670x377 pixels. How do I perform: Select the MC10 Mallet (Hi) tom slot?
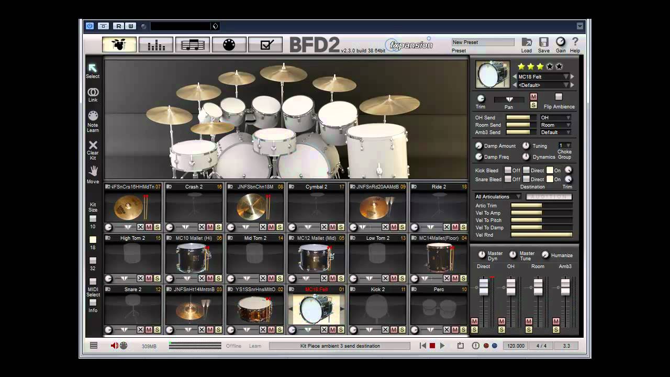click(194, 258)
